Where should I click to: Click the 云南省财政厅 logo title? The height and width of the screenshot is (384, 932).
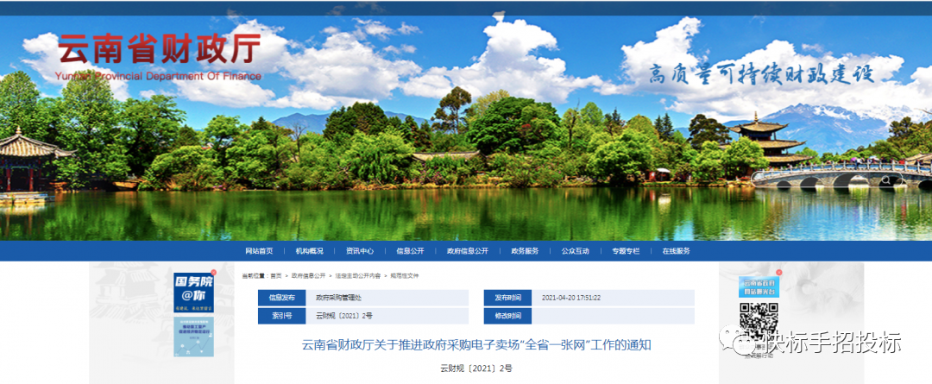(159, 51)
